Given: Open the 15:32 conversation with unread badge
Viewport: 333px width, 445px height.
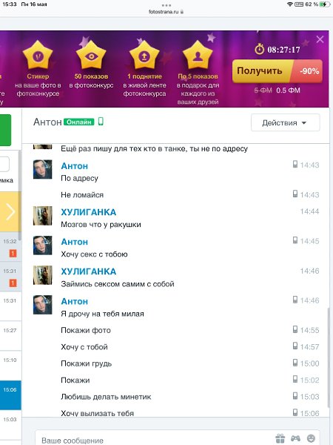Looking at the screenshot, I should coord(10,247).
